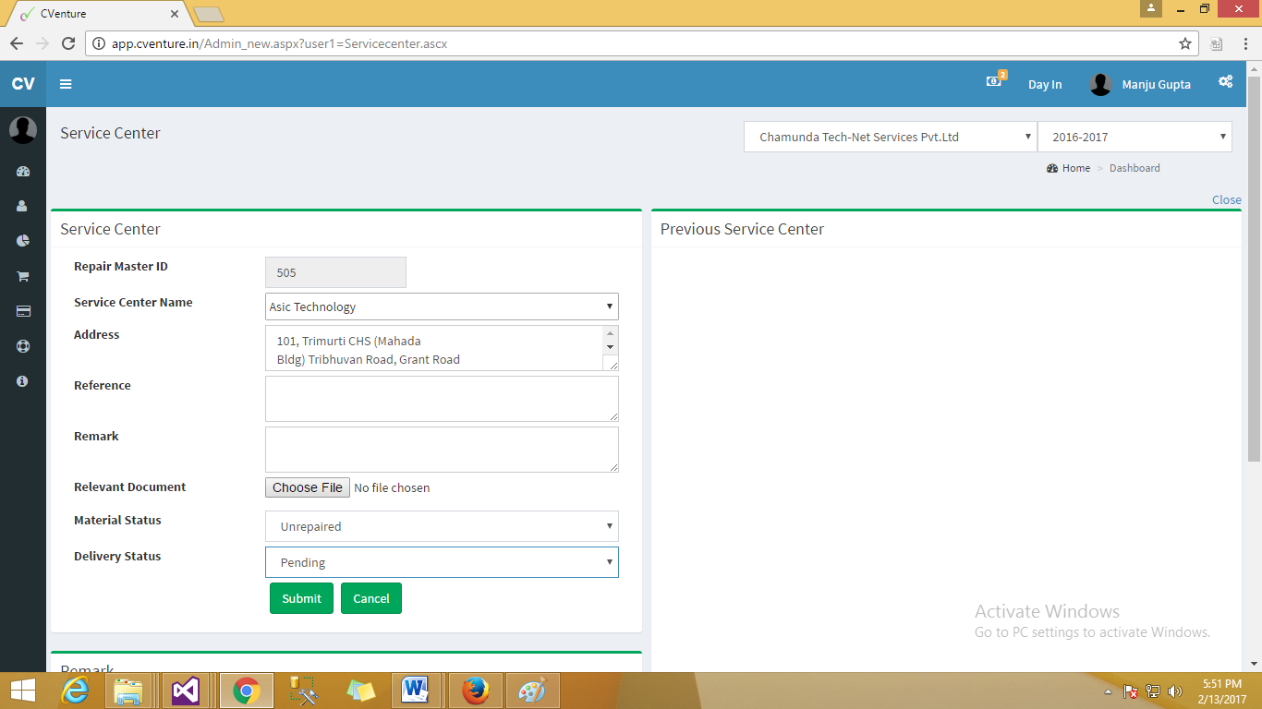Open the Material Status dropdown showing Unrepaired
The height and width of the screenshot is (709, 1262).
442,526
